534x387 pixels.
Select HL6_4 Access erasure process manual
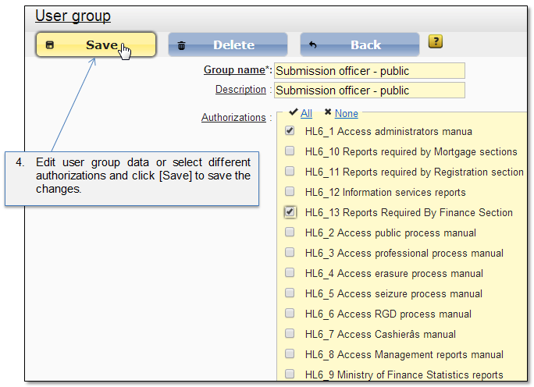(290, 273)
